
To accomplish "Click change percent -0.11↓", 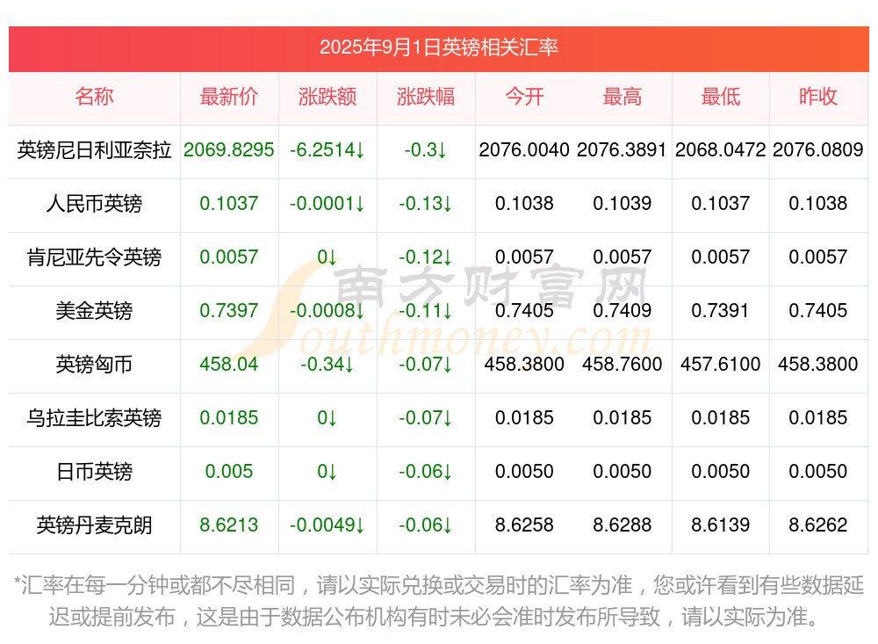I will (426, 310).
